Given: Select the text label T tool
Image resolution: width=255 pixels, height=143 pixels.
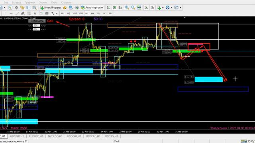Looking at the screenshot, I should (x=41, y=14).
